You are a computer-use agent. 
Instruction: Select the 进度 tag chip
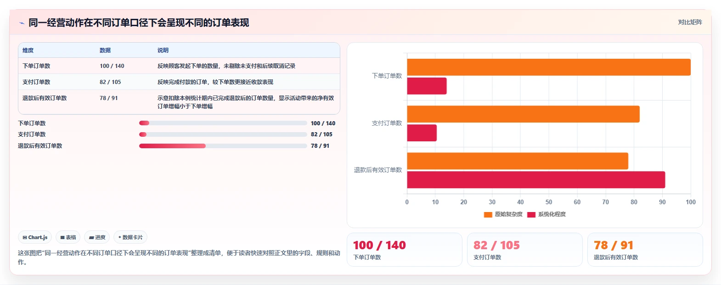point(97,237)
